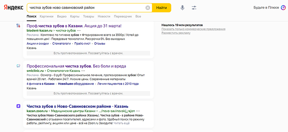Open the three-dot menu for smlclinic.ru result
The width and height of the screenshot is (288, 132).
83,71
